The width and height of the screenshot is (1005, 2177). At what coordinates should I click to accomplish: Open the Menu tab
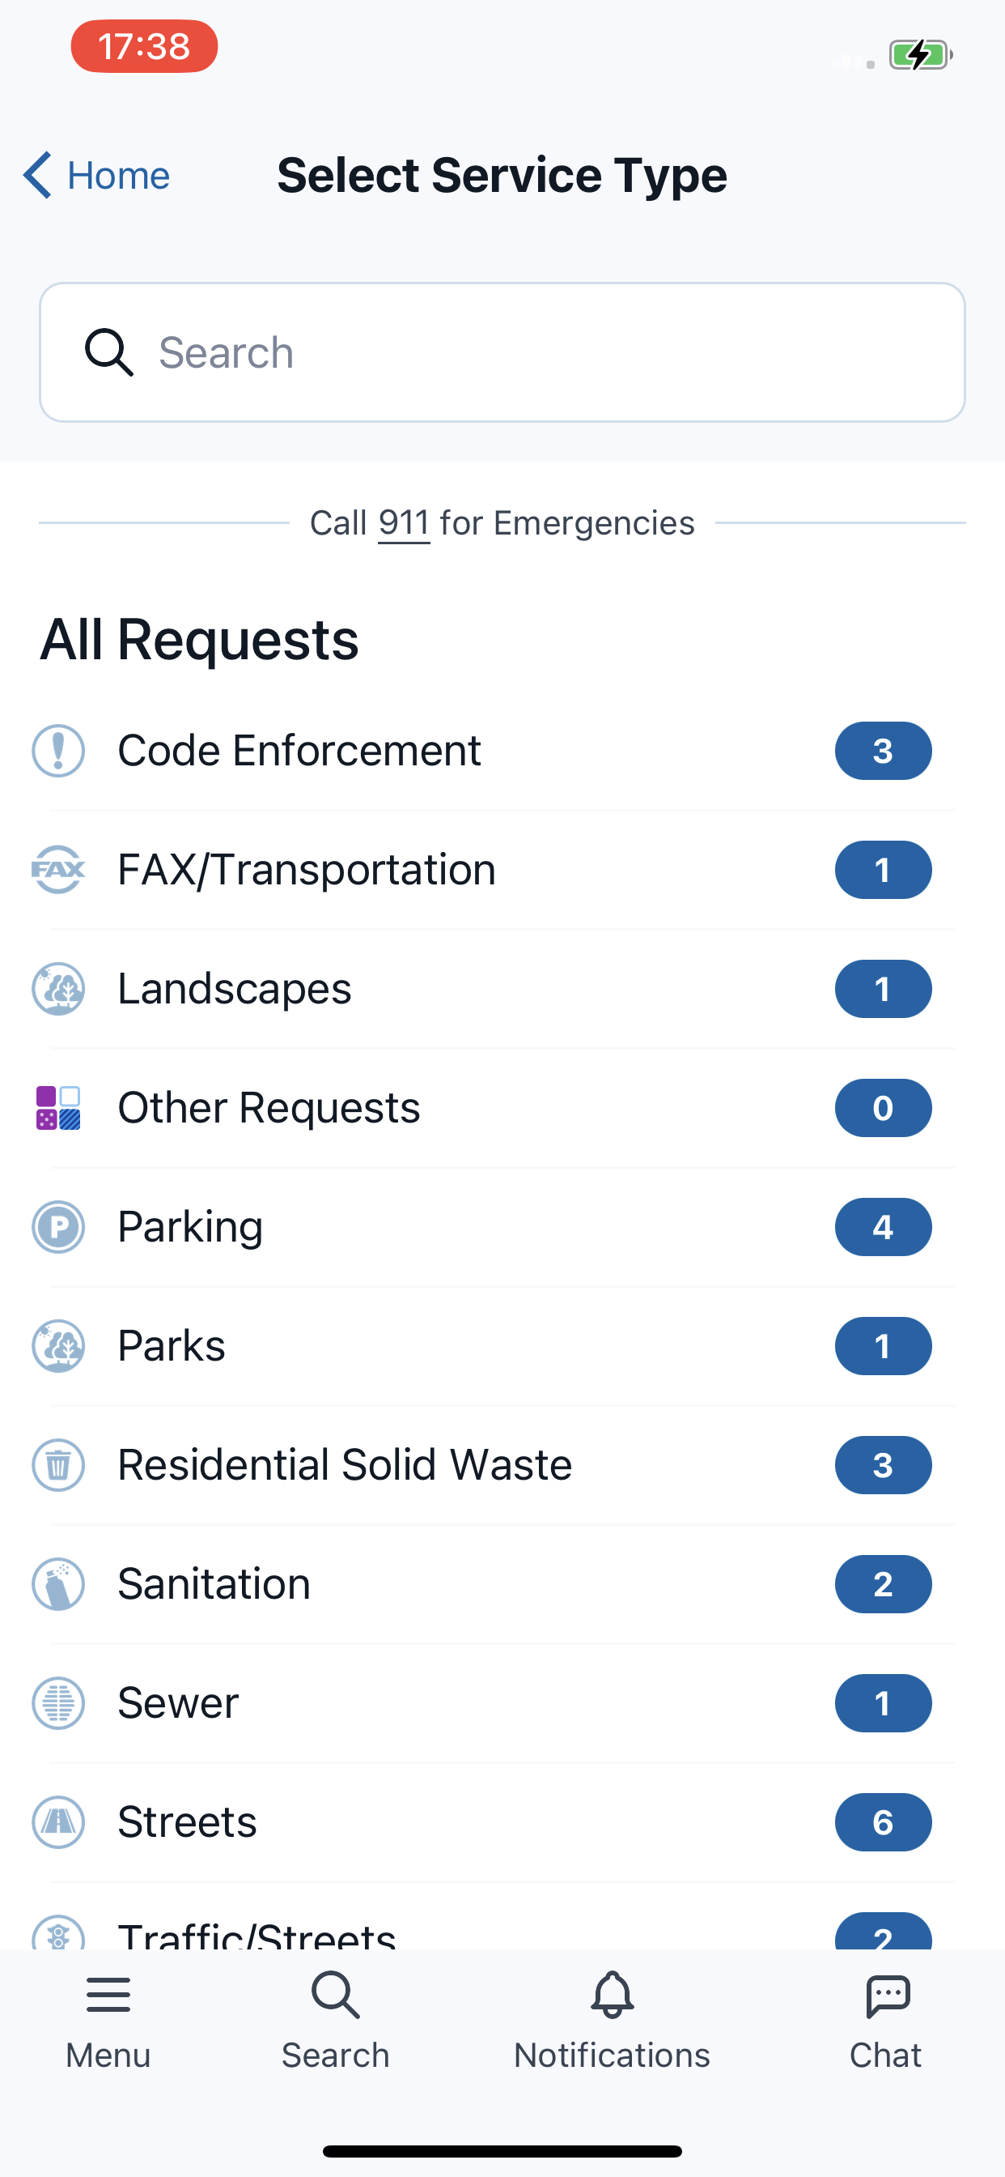tap(108, 2021)
